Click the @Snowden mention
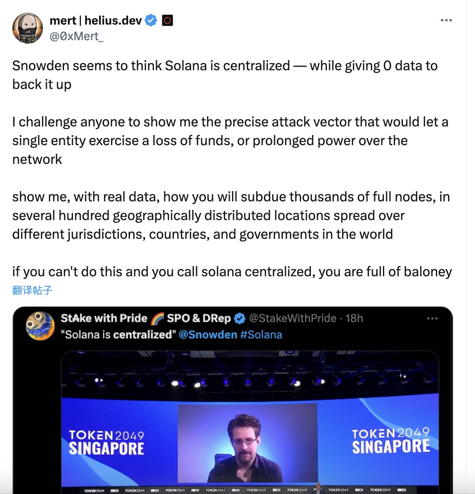 [208, 335]
